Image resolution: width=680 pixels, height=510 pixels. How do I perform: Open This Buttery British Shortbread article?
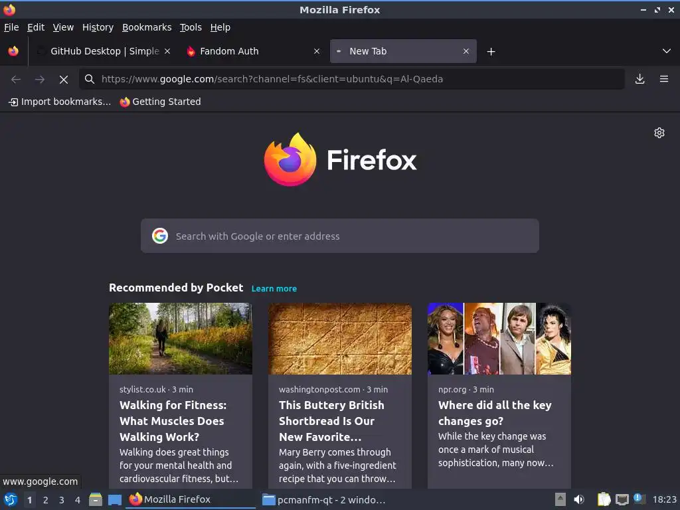[332, 421]
